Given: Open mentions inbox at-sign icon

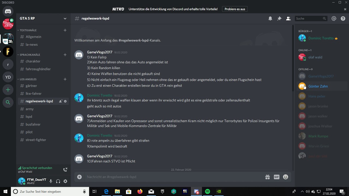Looking at the screenshot, I should pos(334,19).
